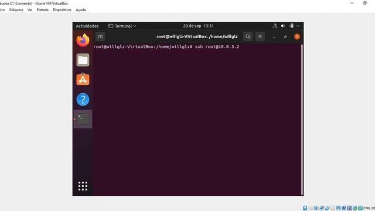This screenshot has height=211, width=375.
Task: Open the terminal hamburger menu
Action: pyautogui.click(x=260, y=36)
